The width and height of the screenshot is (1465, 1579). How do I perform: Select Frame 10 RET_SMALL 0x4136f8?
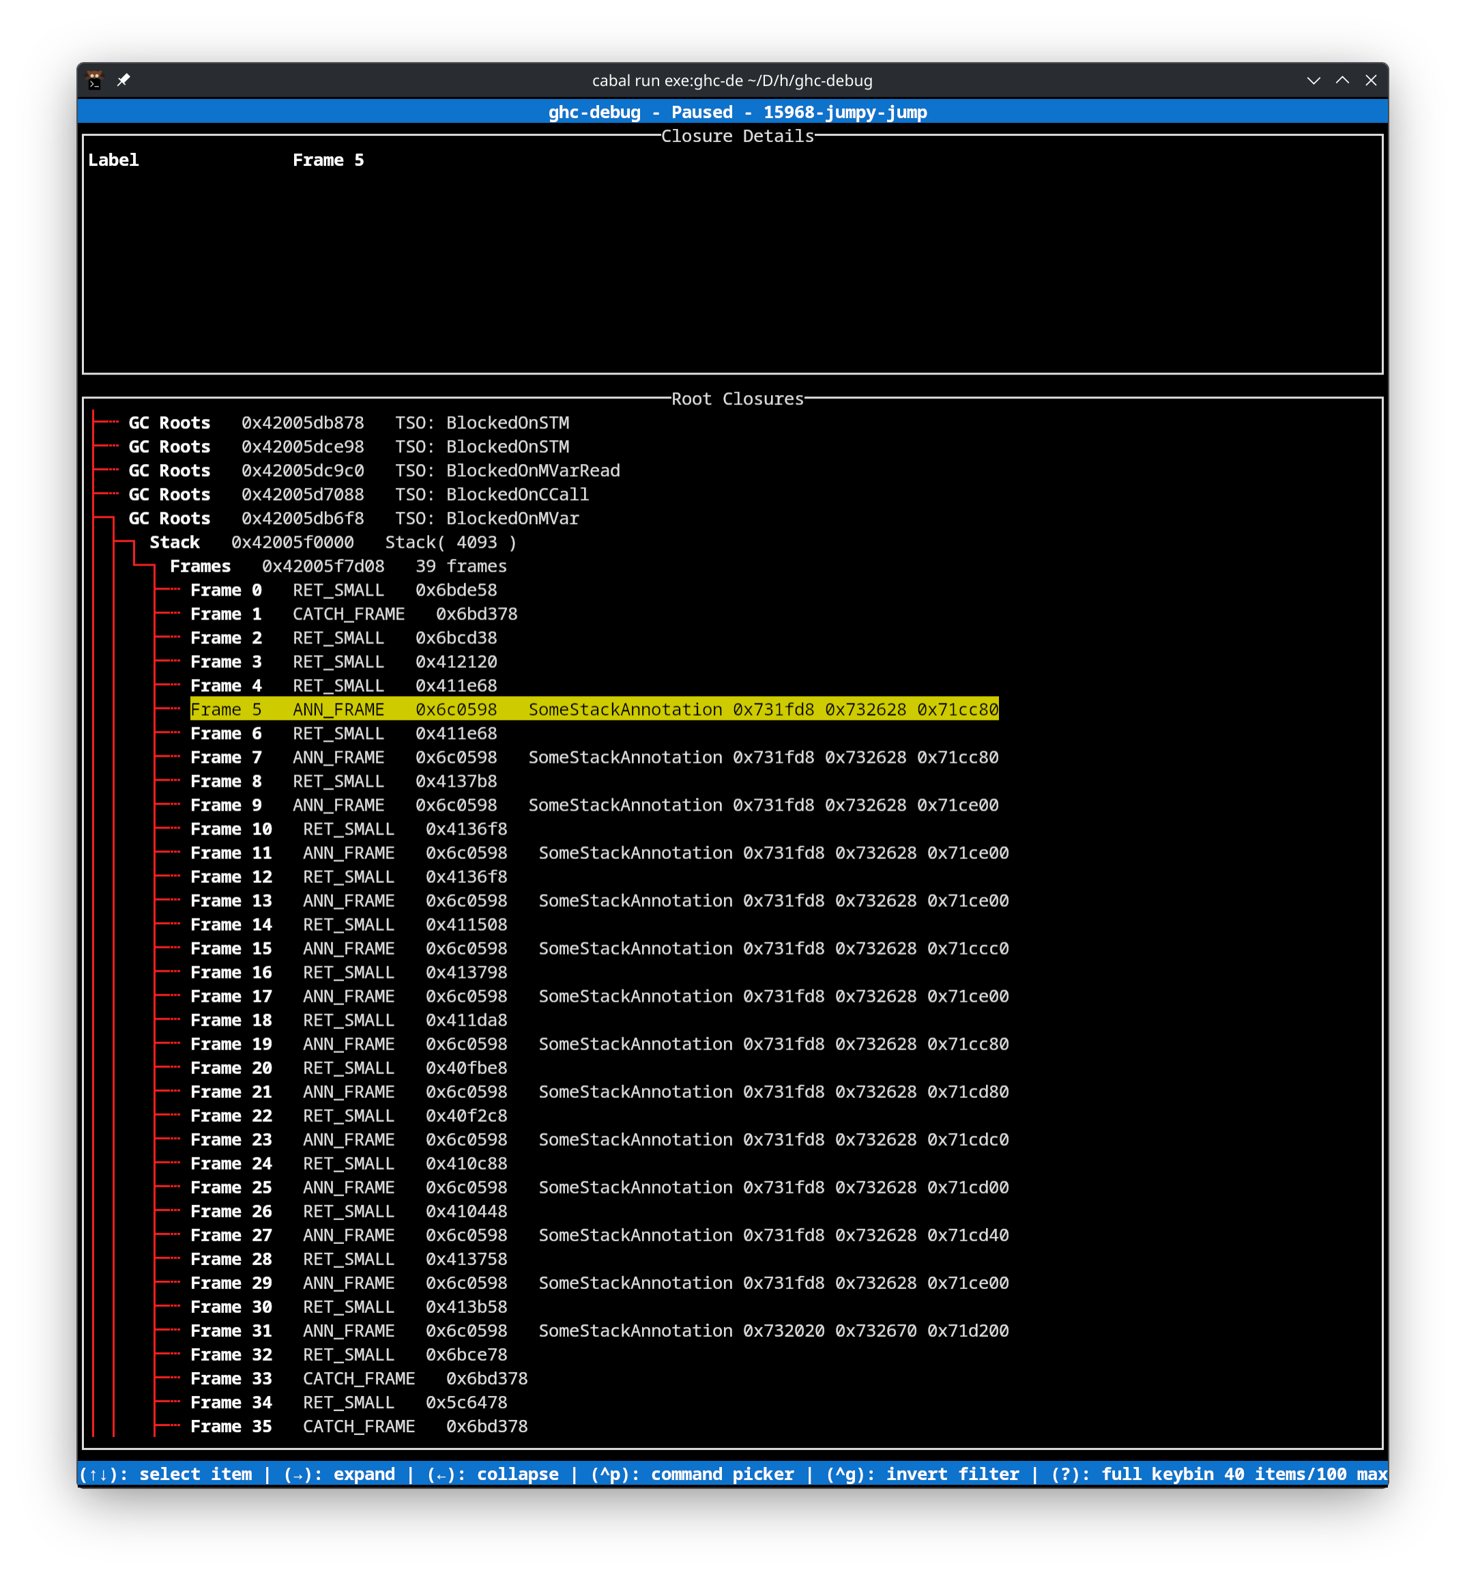pos(349,828)
